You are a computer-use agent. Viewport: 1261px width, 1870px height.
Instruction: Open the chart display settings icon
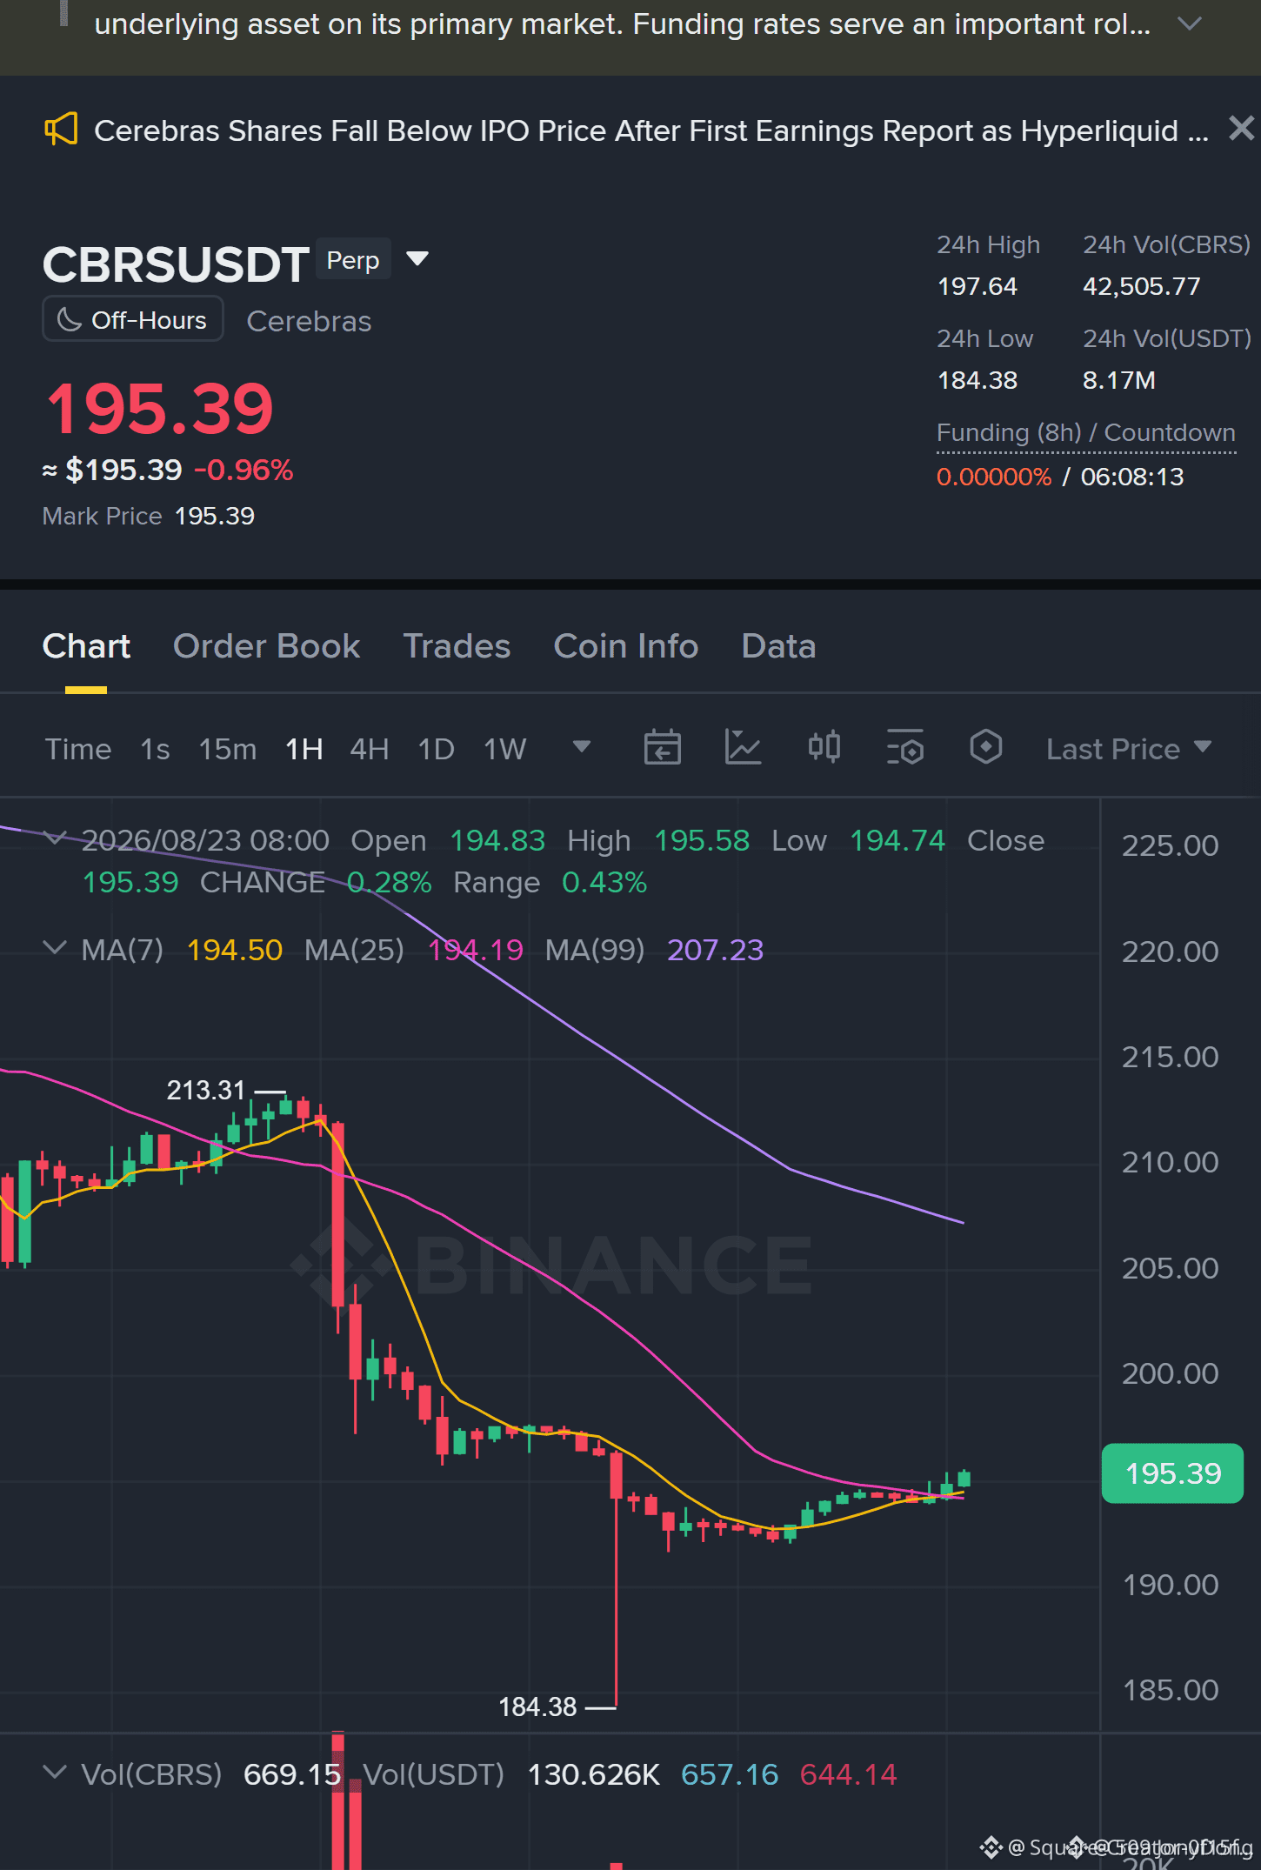point(904,747)
